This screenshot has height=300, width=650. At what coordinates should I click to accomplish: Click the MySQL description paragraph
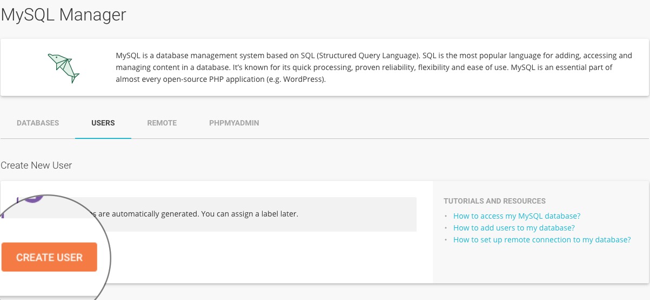(374, 67)
